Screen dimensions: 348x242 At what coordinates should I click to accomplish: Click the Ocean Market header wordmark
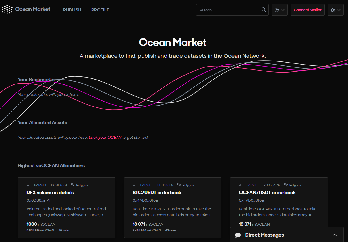(33, 9)
